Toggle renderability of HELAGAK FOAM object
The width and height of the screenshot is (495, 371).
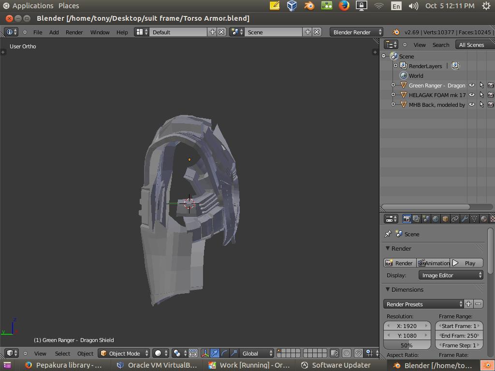[x=491, y=95]
